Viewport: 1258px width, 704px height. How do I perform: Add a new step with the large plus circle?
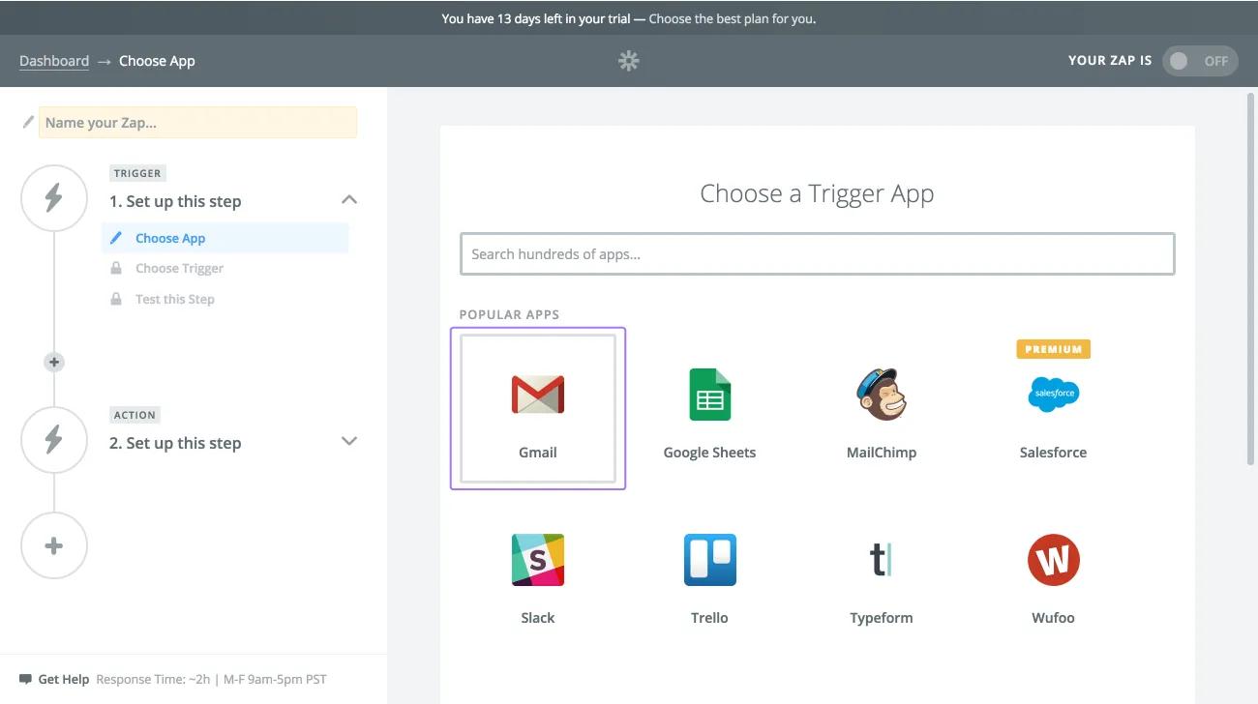tap(54, 545)
